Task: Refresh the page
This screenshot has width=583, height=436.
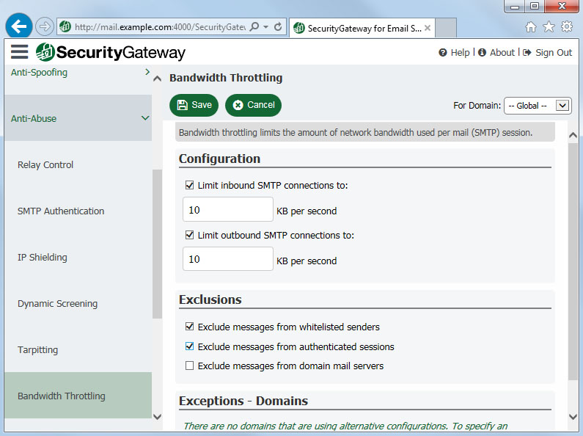Action: tap(278, 26)
